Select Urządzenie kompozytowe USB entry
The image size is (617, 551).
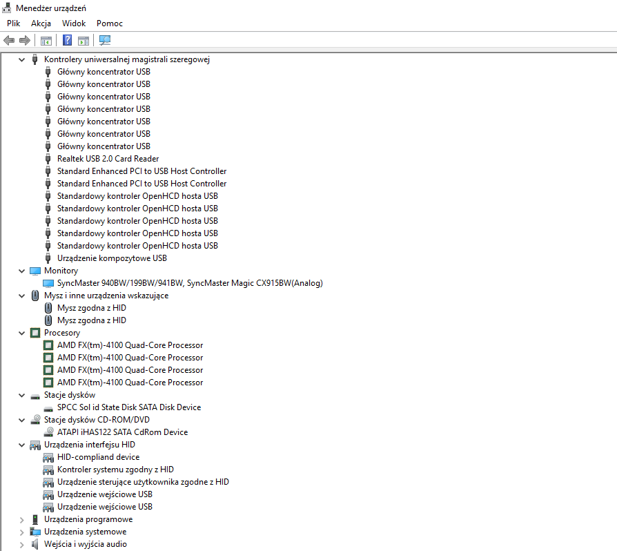click(x=112, y=258)
